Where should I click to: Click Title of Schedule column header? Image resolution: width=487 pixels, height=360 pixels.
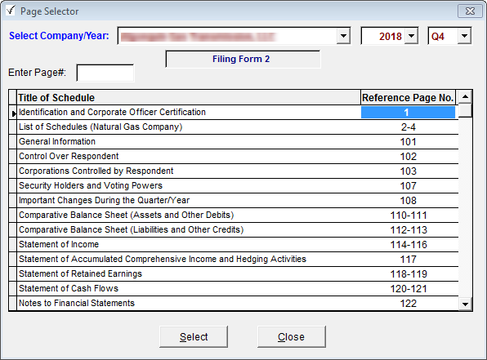pos(189,98)
